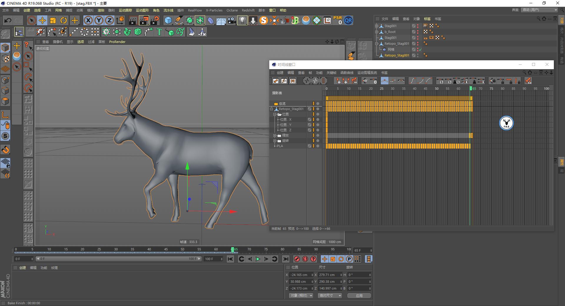Click the MoText green T icon
565x306 pixels.
pyautogui.click(x=159, y=32)
